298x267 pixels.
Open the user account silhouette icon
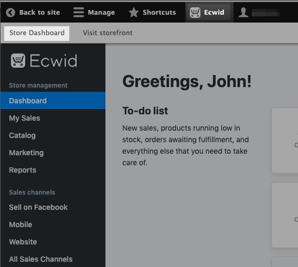(243, 13)
